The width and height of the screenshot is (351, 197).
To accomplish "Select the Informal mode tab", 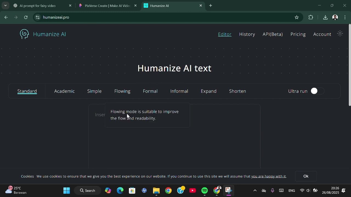I will tap(179, 91).
